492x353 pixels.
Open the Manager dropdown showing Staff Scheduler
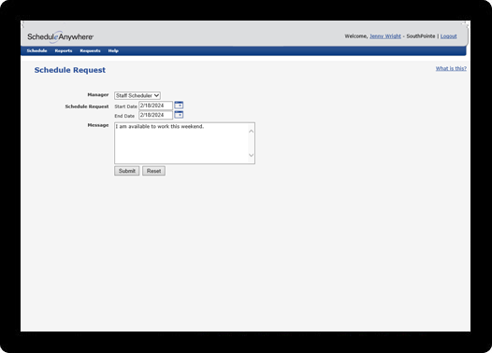point(137,95)
